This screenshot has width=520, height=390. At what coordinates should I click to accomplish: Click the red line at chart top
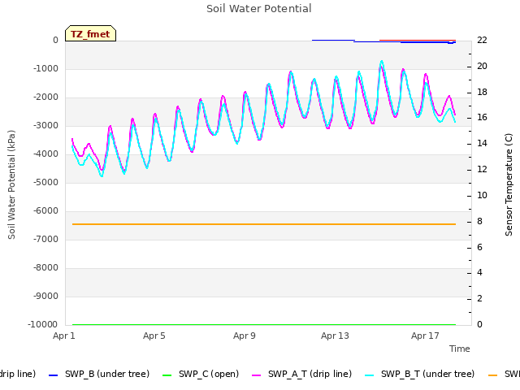click(418, 40)
